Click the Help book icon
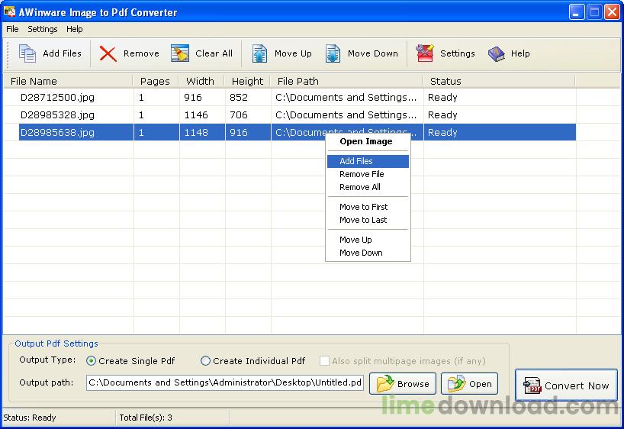The width and height of the screenshot is (624, 429). point(497,53)
